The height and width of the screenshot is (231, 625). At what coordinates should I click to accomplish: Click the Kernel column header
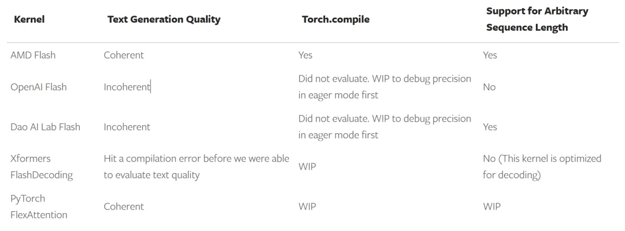tap(29, 19)
